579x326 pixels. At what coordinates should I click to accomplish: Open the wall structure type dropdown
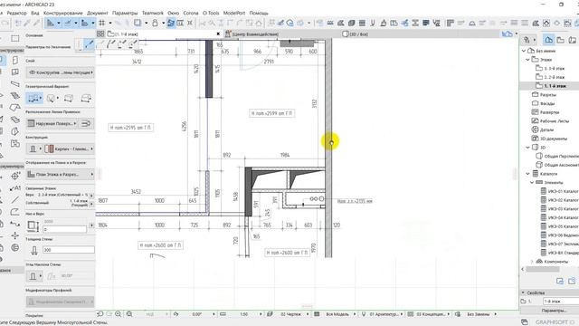pos(34,149)
